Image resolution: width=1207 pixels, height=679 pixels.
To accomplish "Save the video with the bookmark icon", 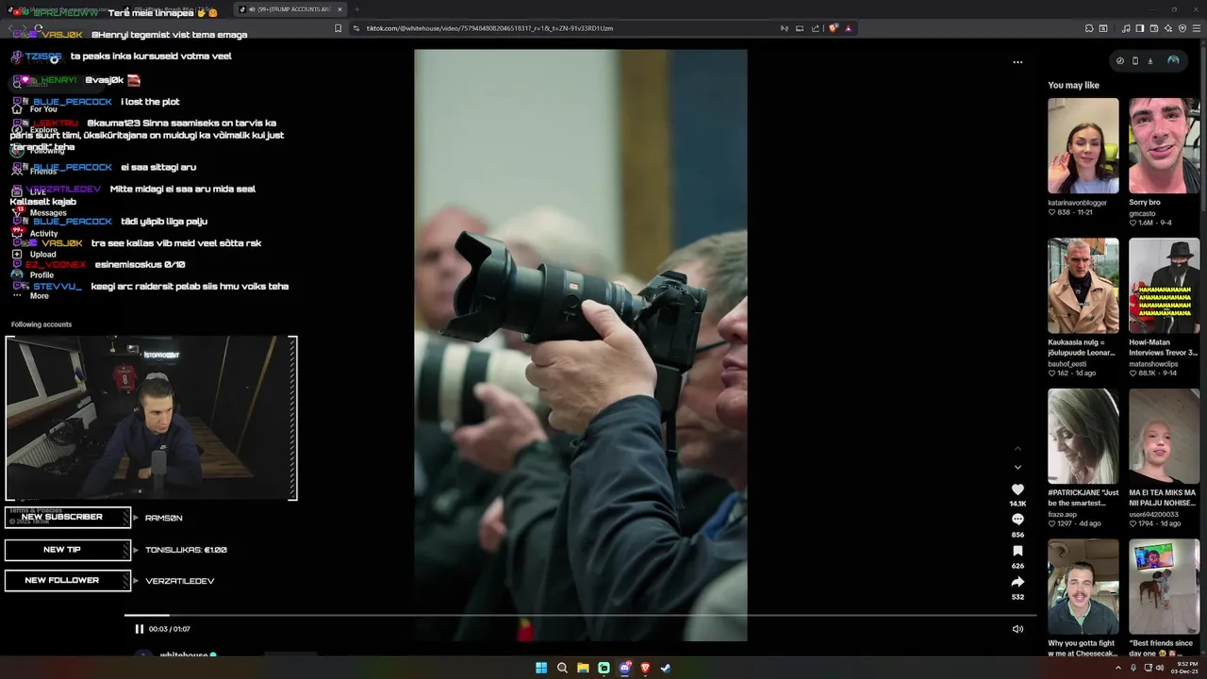I will 1017,551.
